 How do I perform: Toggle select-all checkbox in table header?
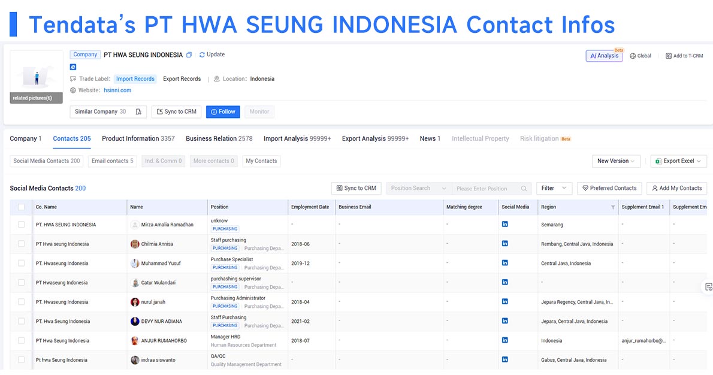pos(22,207)
